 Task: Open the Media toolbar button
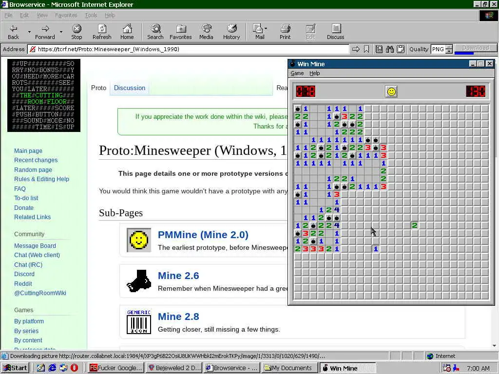(x=206, y=32)
